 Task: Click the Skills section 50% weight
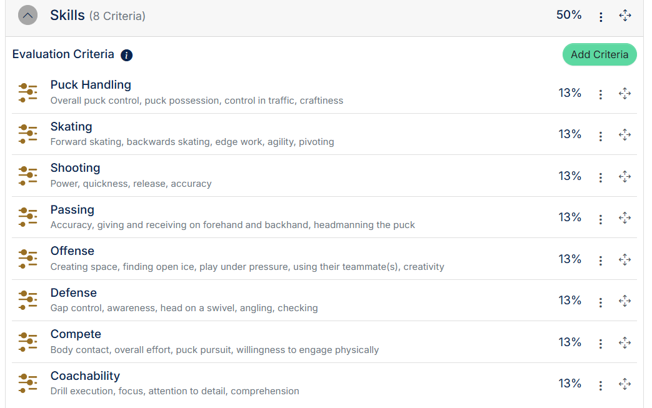(x=569, y=15)
